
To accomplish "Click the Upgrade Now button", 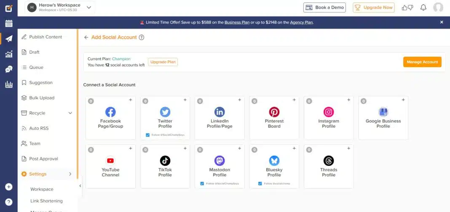I will [x=374, y=8].
